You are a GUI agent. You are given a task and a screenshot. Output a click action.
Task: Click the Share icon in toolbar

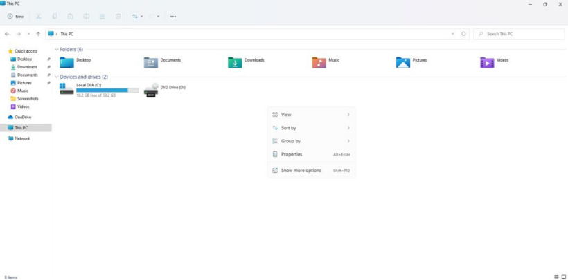pyautogui.click(x=102, y=17)
